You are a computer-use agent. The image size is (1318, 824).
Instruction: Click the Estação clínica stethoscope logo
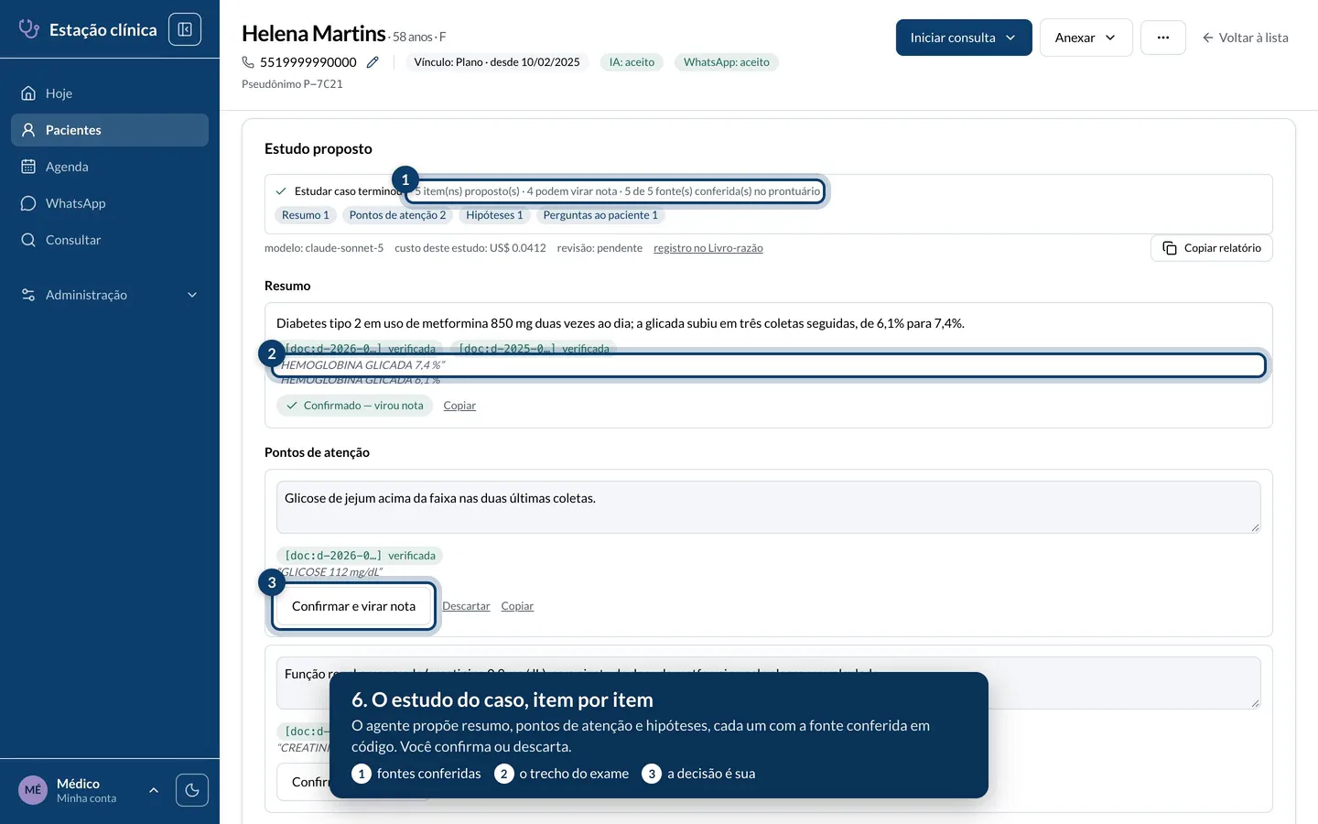tap(29, 29)
